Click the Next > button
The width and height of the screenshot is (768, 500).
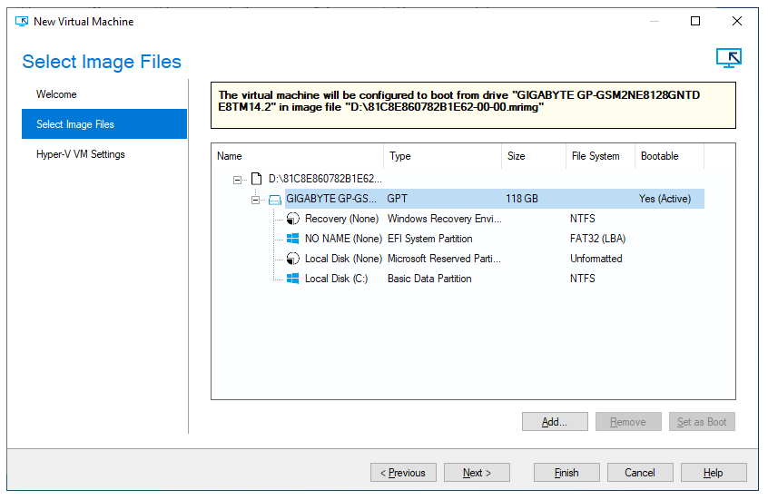coord(477,473)
